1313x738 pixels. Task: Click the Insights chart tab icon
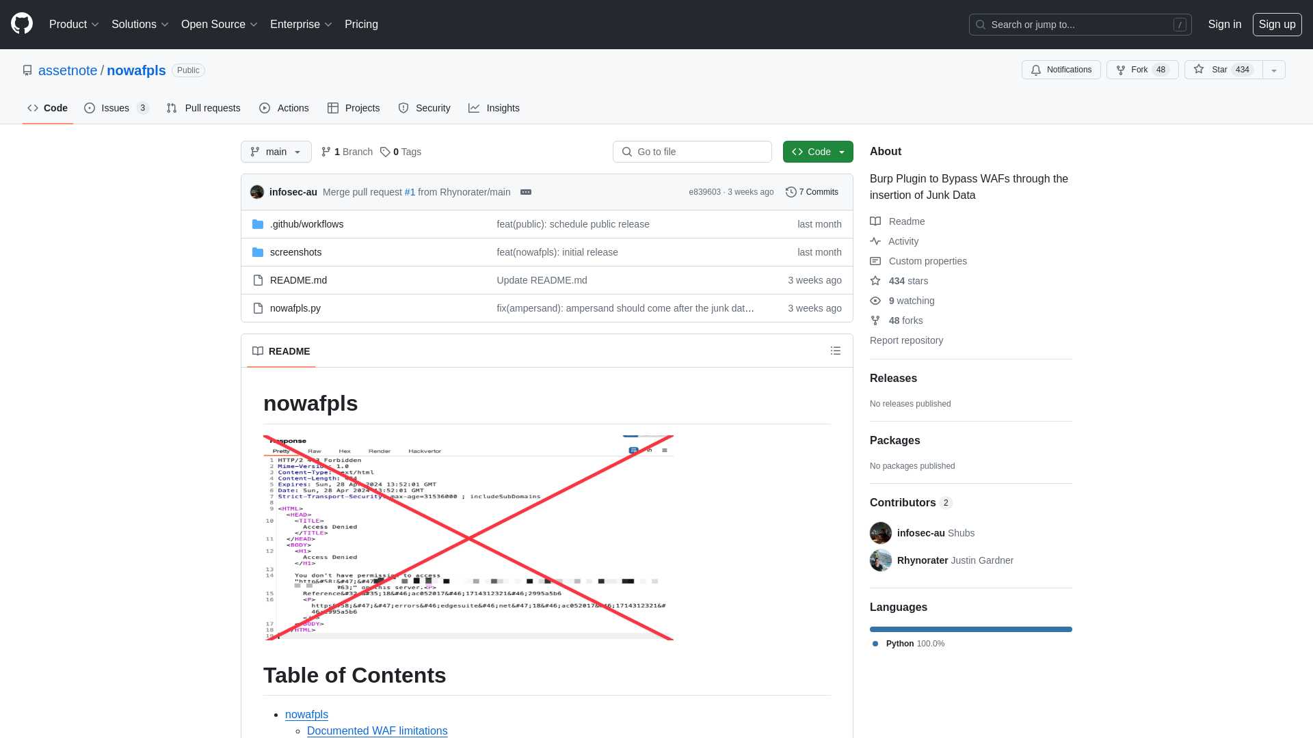(475, 108)
